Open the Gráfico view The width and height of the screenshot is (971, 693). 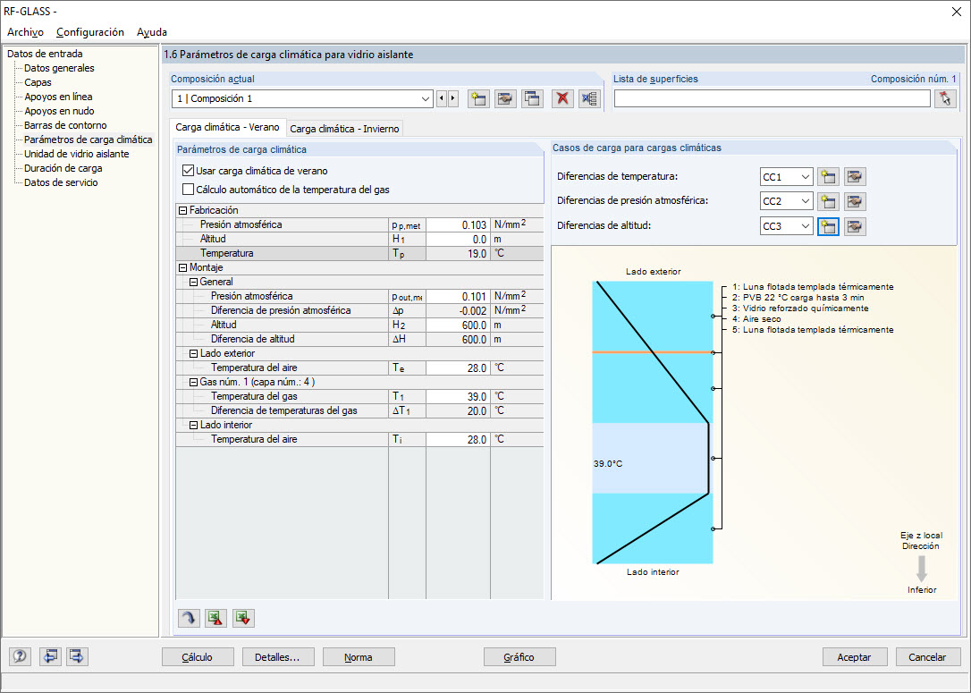519,657
